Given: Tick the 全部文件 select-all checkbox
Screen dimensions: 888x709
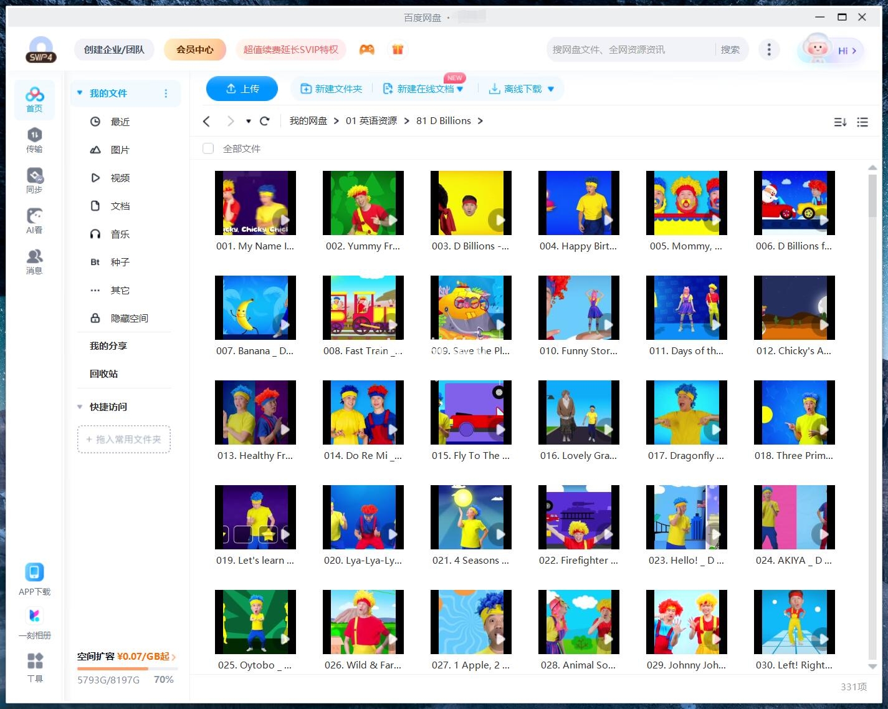Looking at the screenshot, I should coord(208,148).
